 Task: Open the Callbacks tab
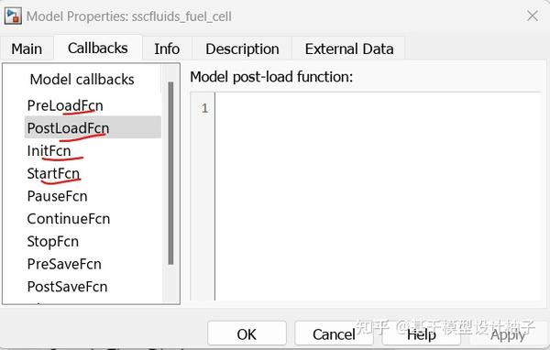click(x=98, y=48)
